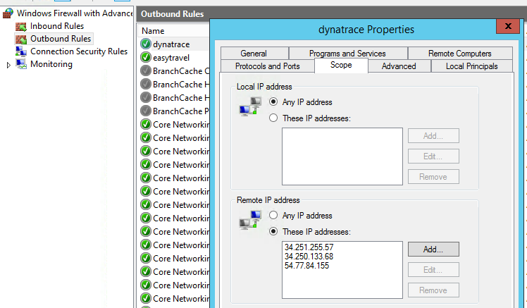
Task: Click gray disabled icon of first BranchCache rule
Action: [x=146, y=70]
